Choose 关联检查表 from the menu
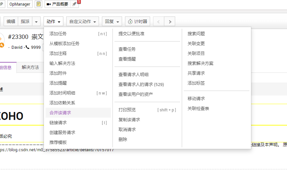Screen dimensions: 287x170 tap(198, 108)
